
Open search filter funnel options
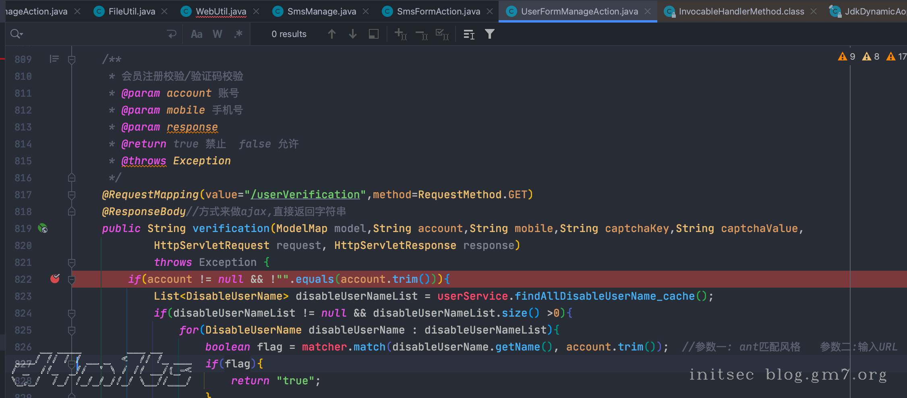pyautogui.click(x=489, y=34)
